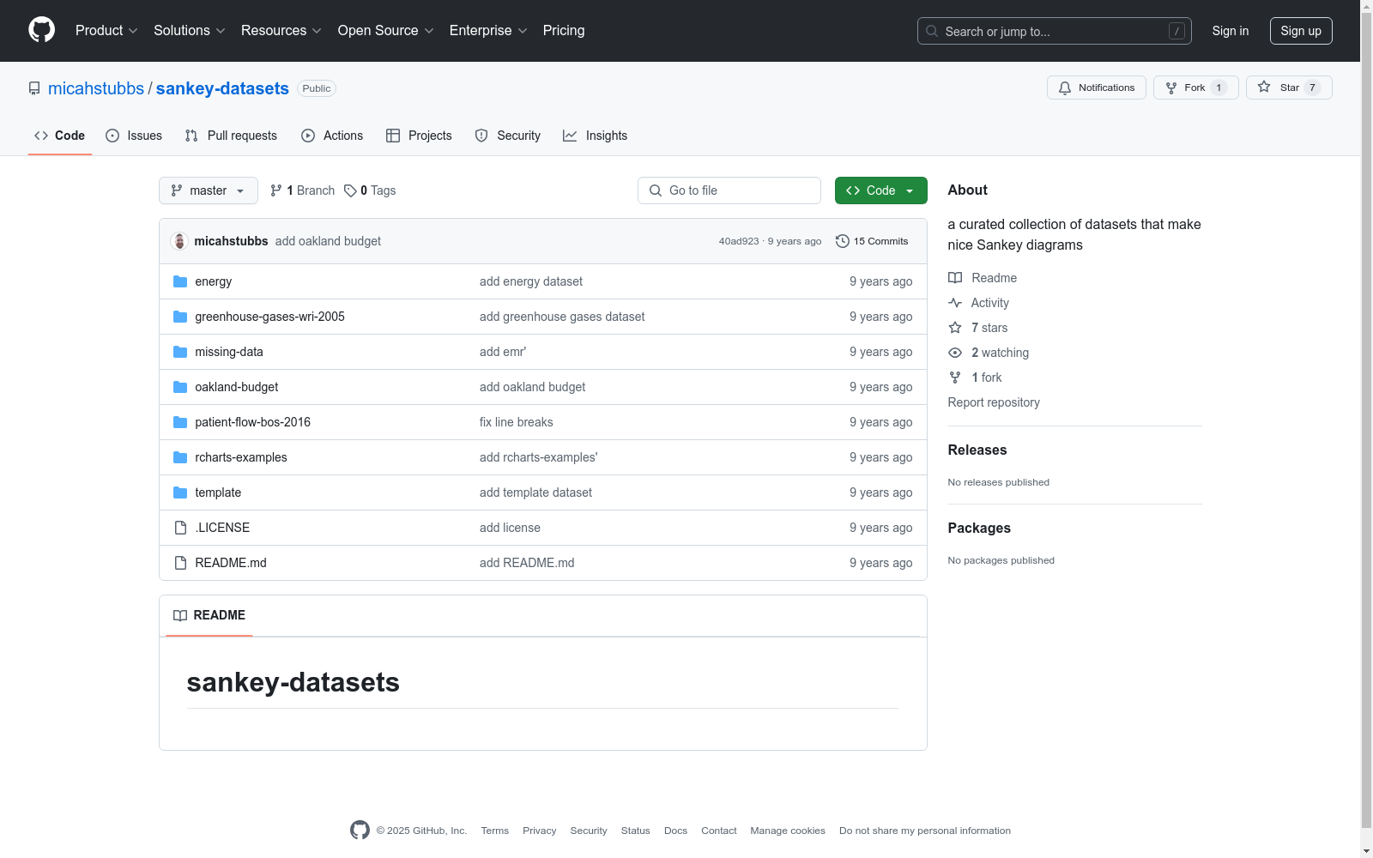Click the Notifications bell icon
Screen dimensions: 1373x858
coord(1065,88)
